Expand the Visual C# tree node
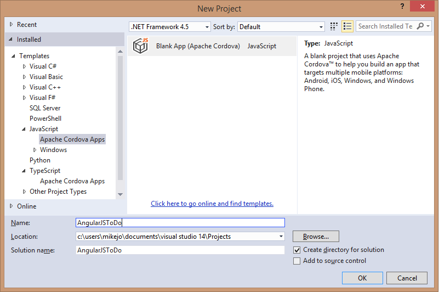 [x=24, y=66]
